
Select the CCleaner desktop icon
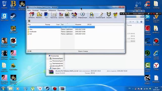tap(147, 5)
